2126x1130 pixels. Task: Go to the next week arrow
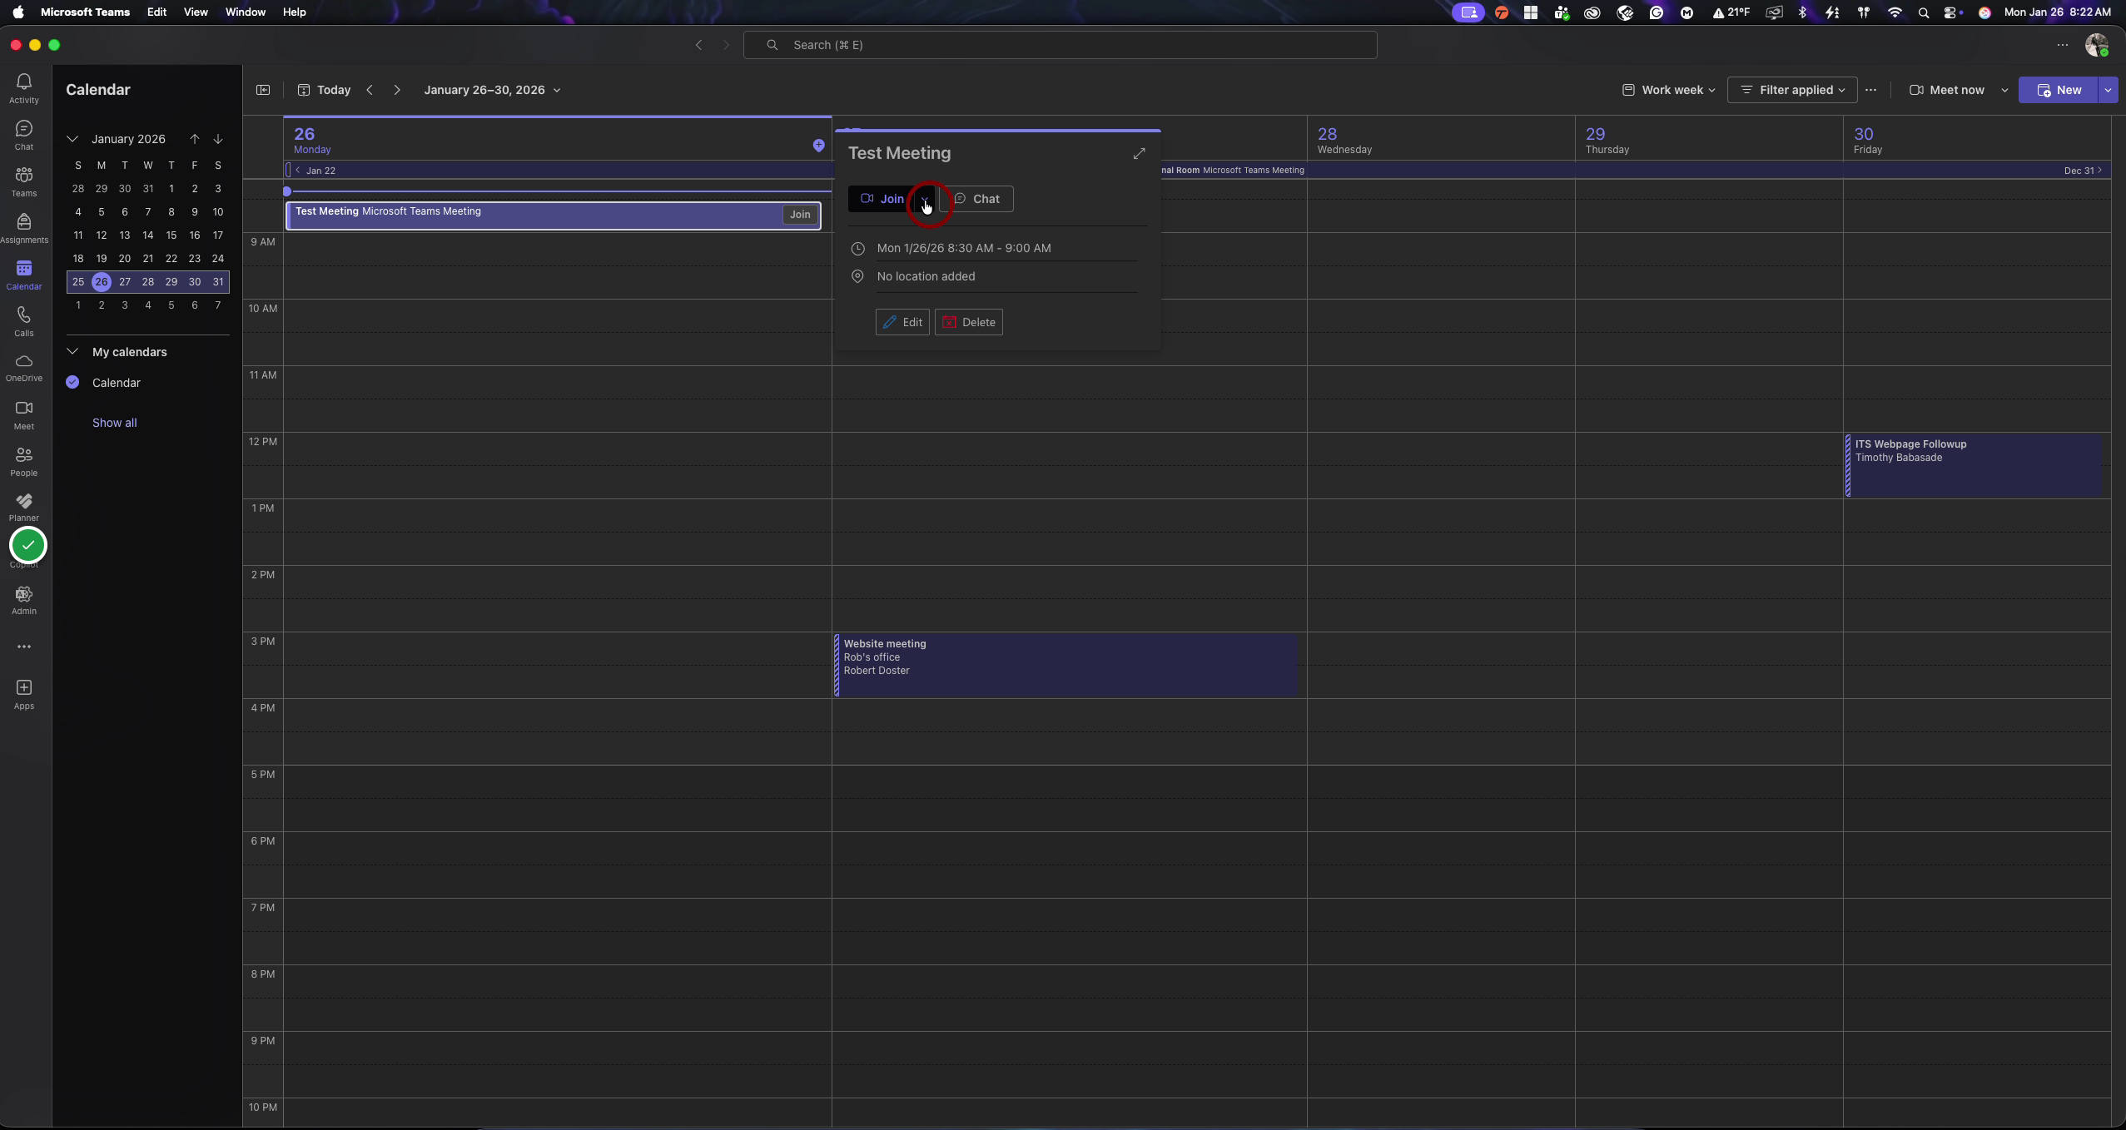[x=397, y=90]
